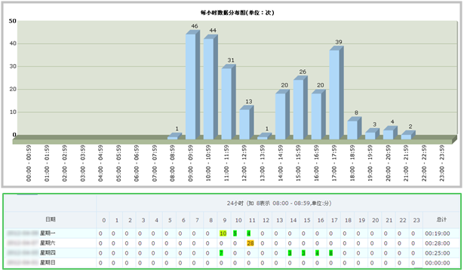Select the 19:00 - 19:59 bar showing 3
464x275 pixels.
(372, 134)
